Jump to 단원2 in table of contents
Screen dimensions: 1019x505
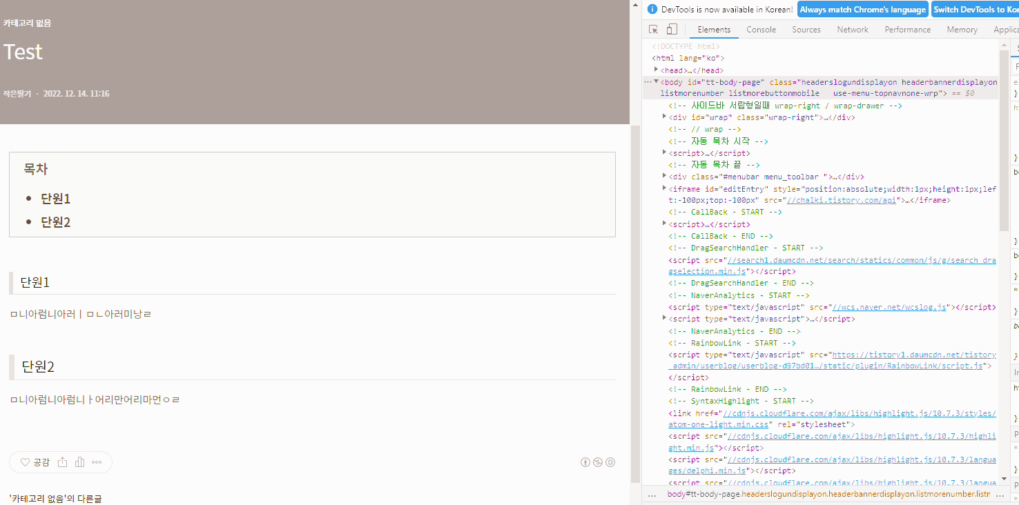tap(56, 222)
